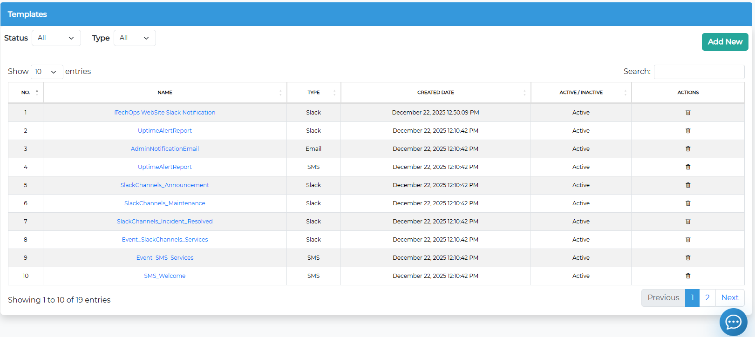
Task: Click trash icon in row 4 UptimeAlertReport SMS
Action: (688, 167)
